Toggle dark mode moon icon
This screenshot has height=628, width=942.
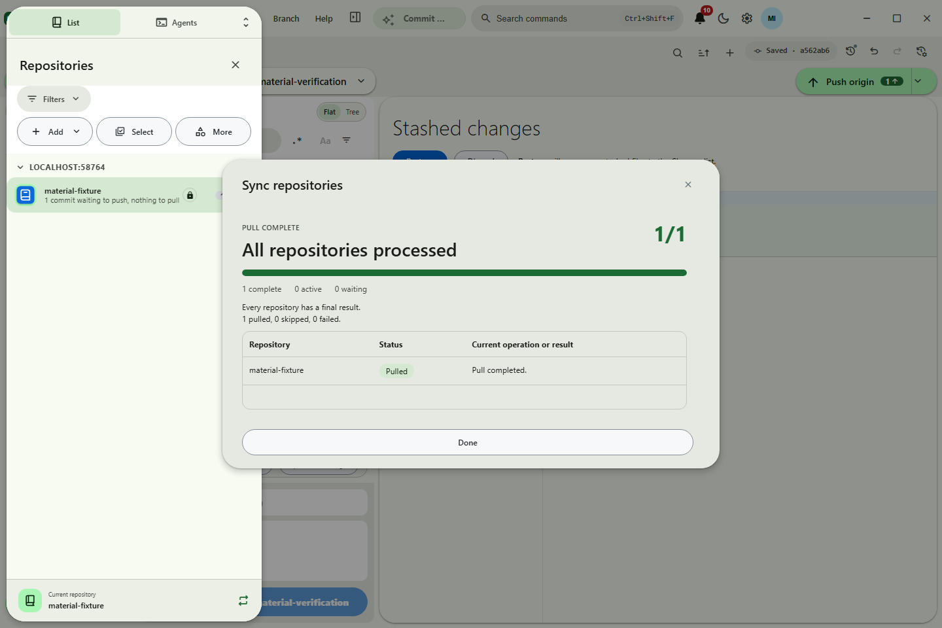tap(724, 18)
